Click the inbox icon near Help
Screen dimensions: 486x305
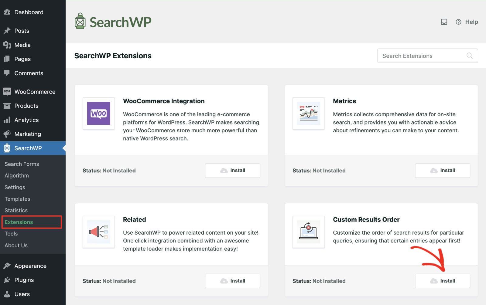point(444,22)
